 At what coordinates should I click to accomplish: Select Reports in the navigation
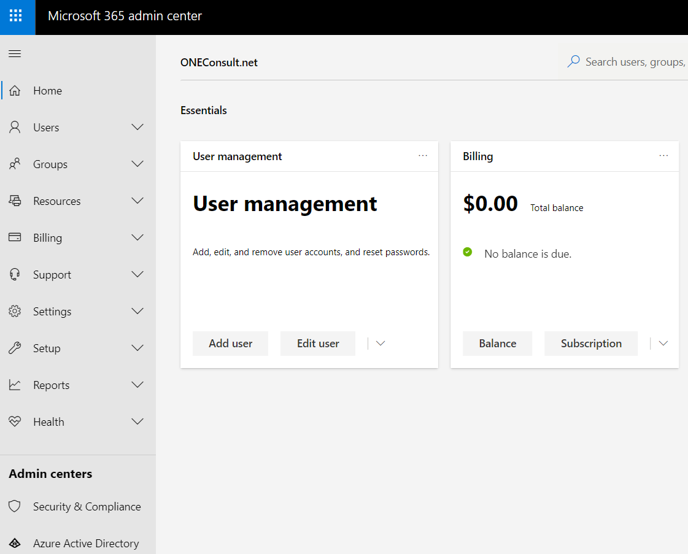78,385
